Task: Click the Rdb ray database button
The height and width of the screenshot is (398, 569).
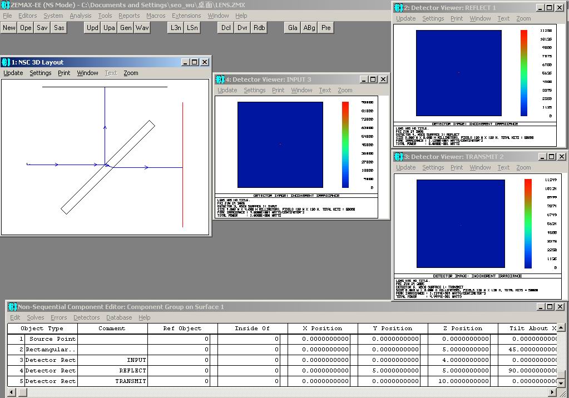Action: [259, 28]
